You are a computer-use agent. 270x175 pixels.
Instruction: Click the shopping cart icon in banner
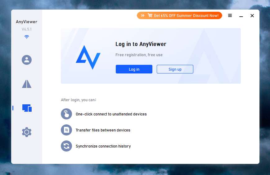click(150, 15)
